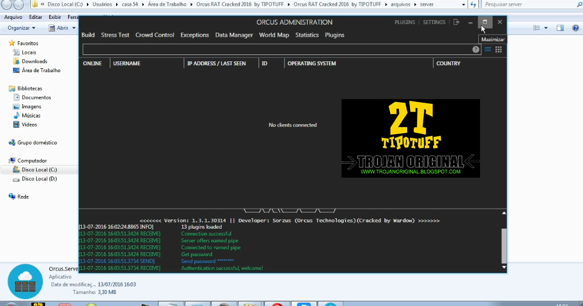
Task: Open Documentos library in sidebar
Action: click(36, 97)
